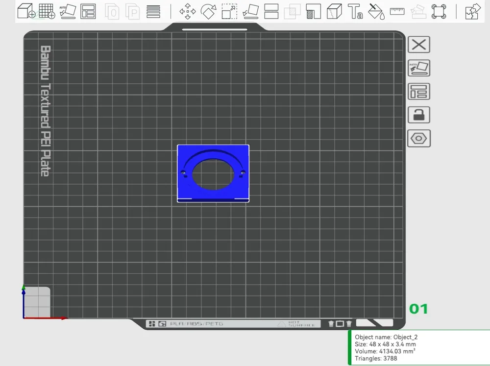Click the plate number 01 label
Viewport: 490px width, 366px height.
[418, 309]
